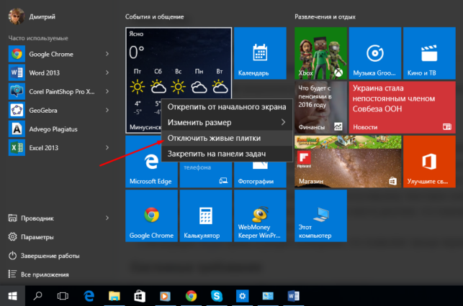Viewport: 463px width, 306px height.
Task: Expand GeoGebra jump list arrow
Action: pos(107,110)
